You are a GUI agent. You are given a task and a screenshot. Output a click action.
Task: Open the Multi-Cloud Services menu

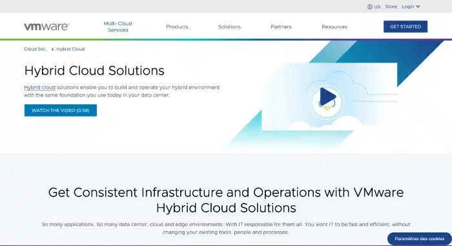click(x=118, y=27)
